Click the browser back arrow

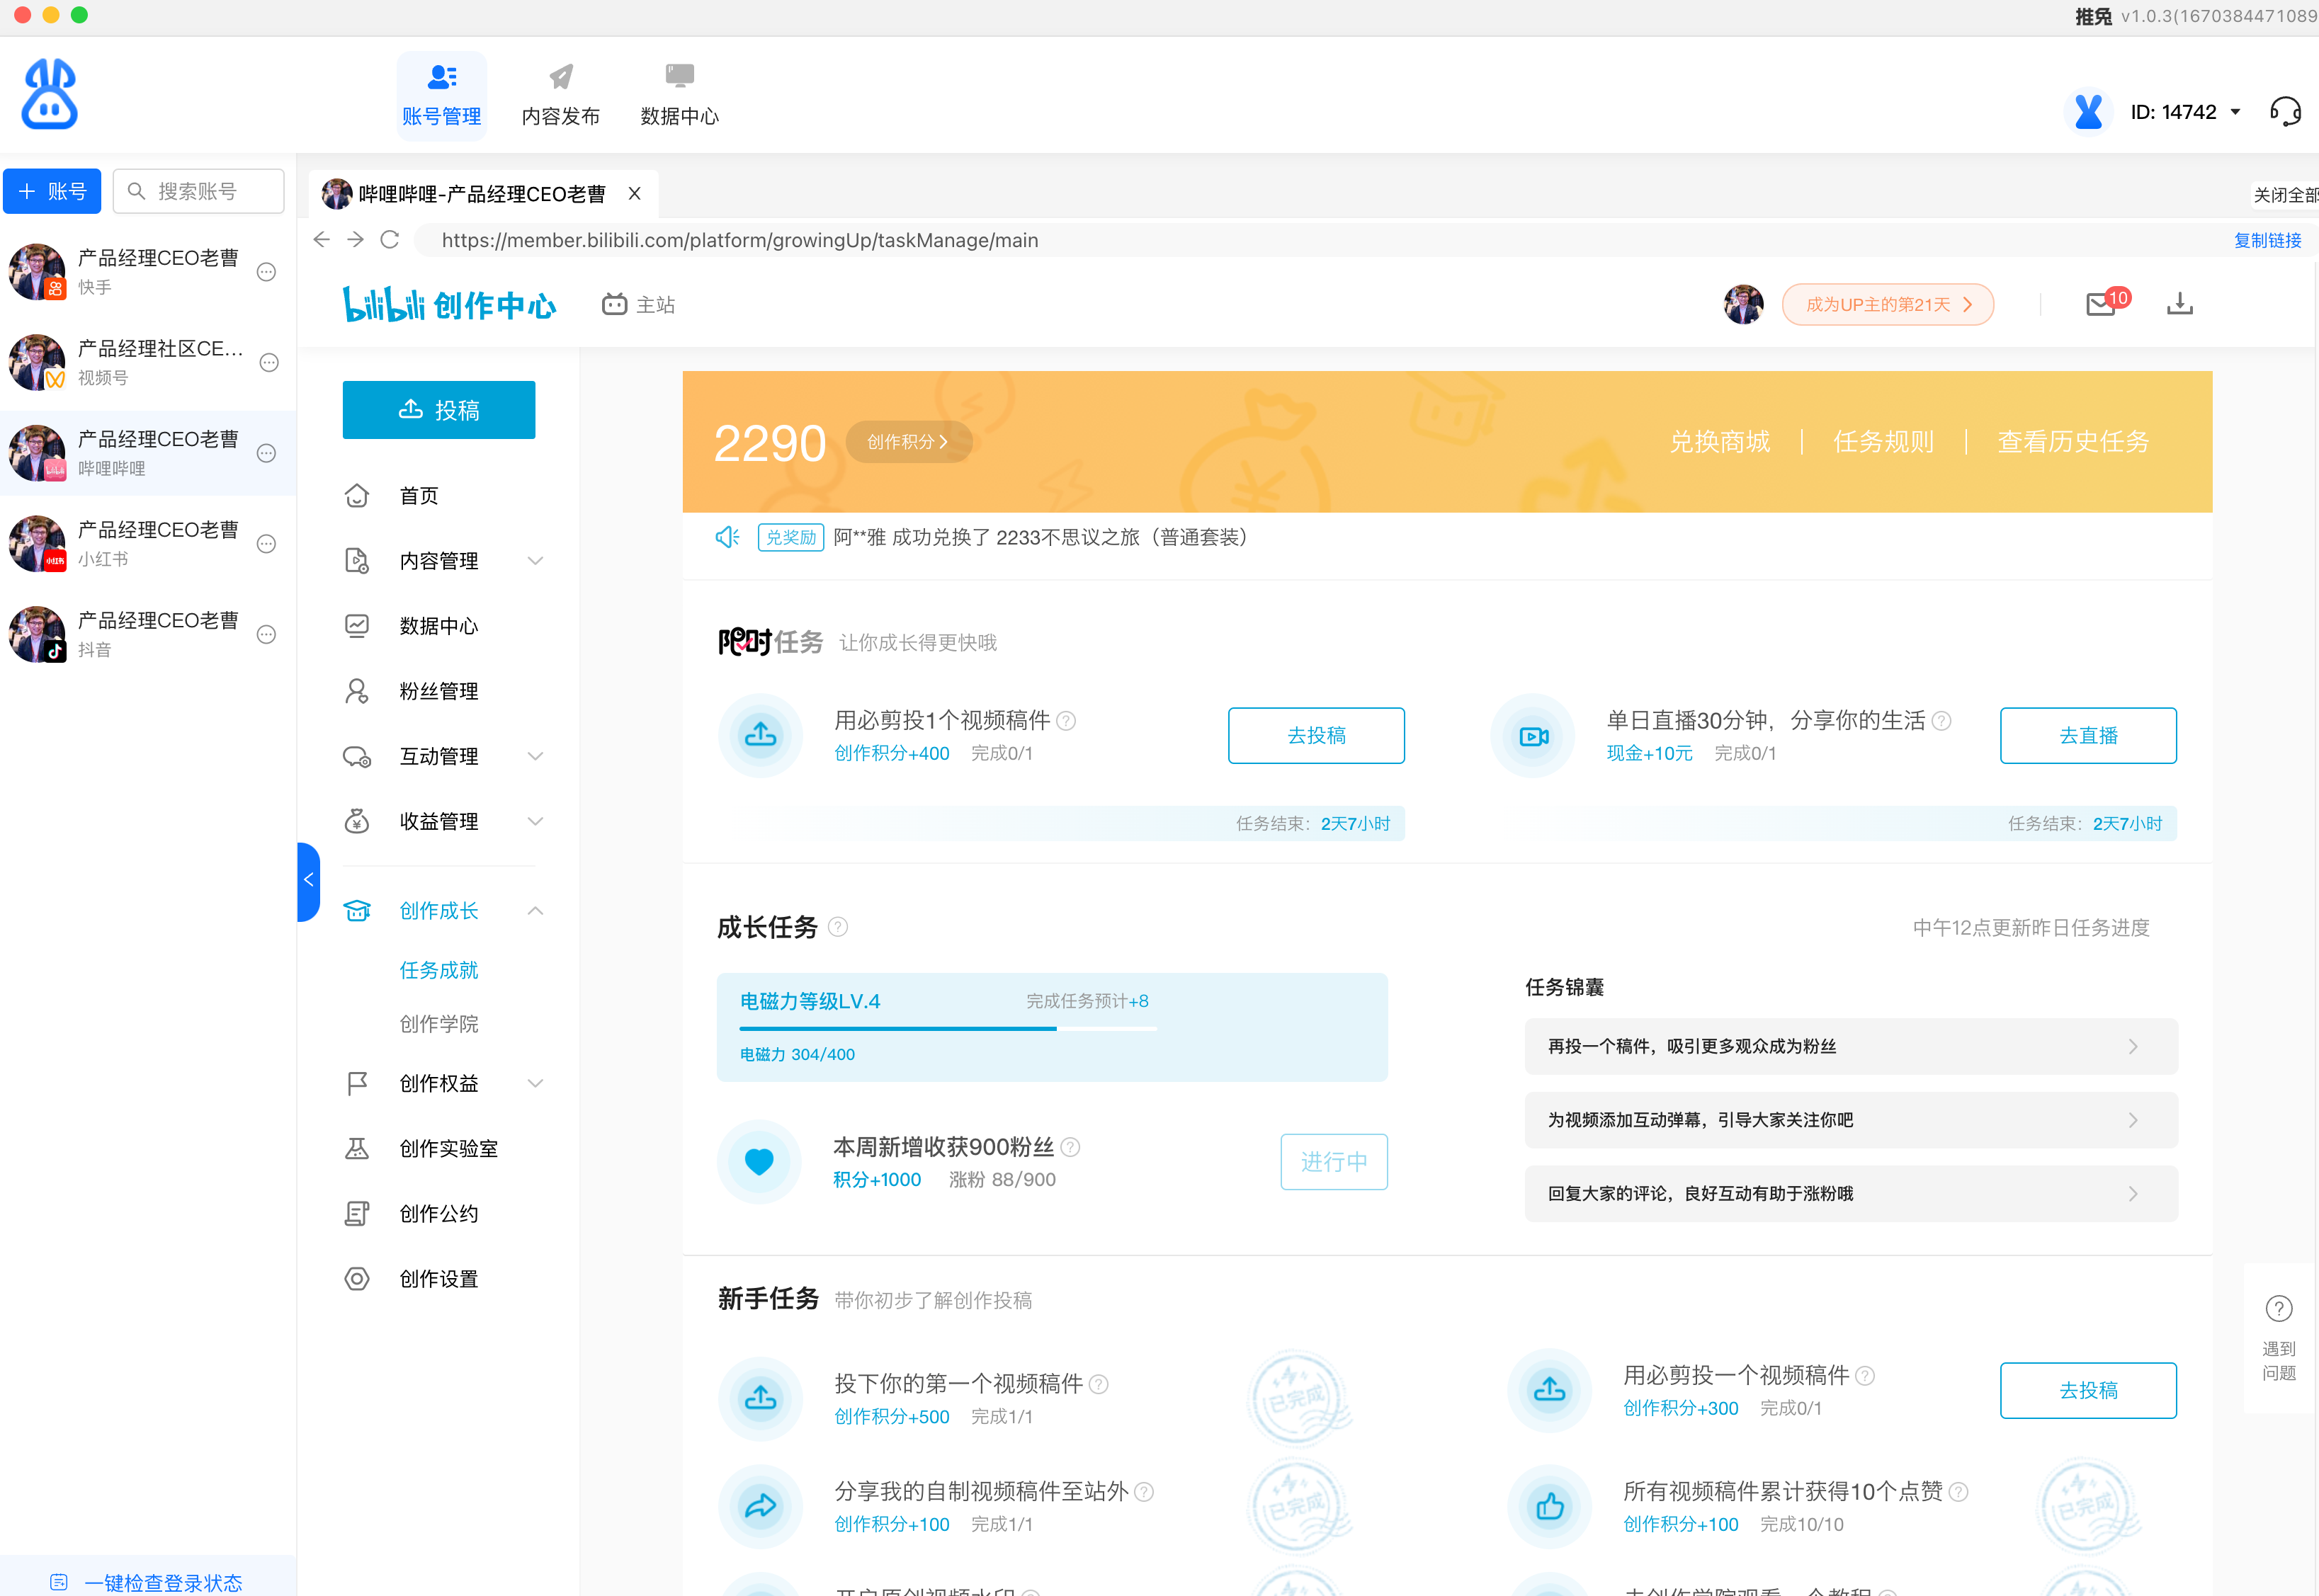tap(321, 240)
